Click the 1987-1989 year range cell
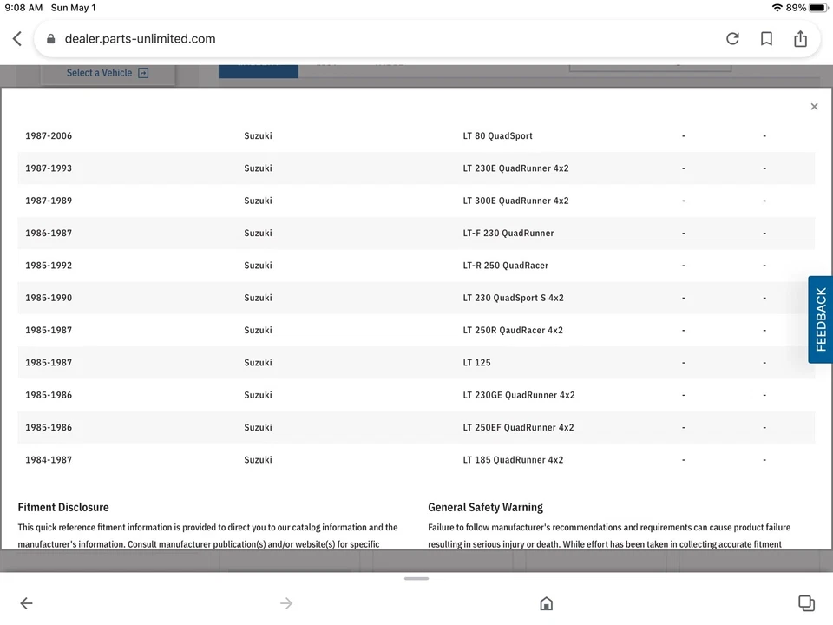 click(49, 201)
